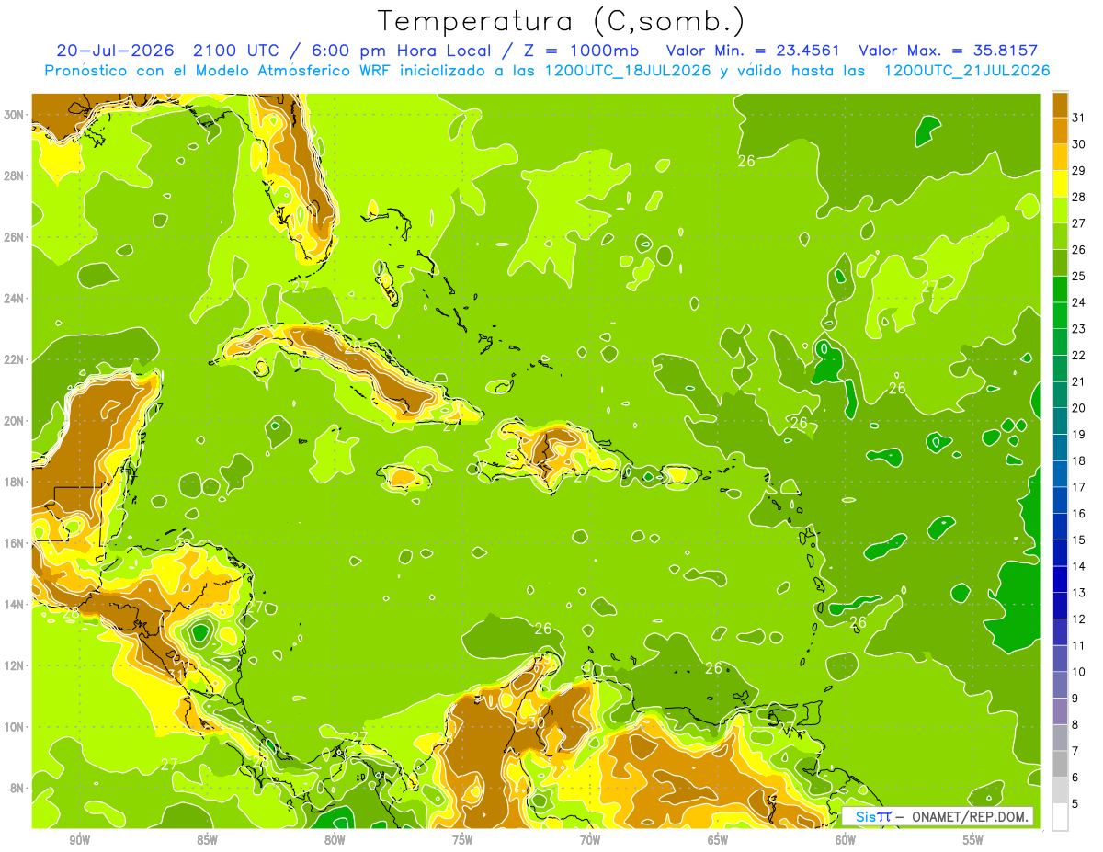The image size is (1103, 852).
Task: Click the dark brown top color scale swatch
Action: [1060, 105]
